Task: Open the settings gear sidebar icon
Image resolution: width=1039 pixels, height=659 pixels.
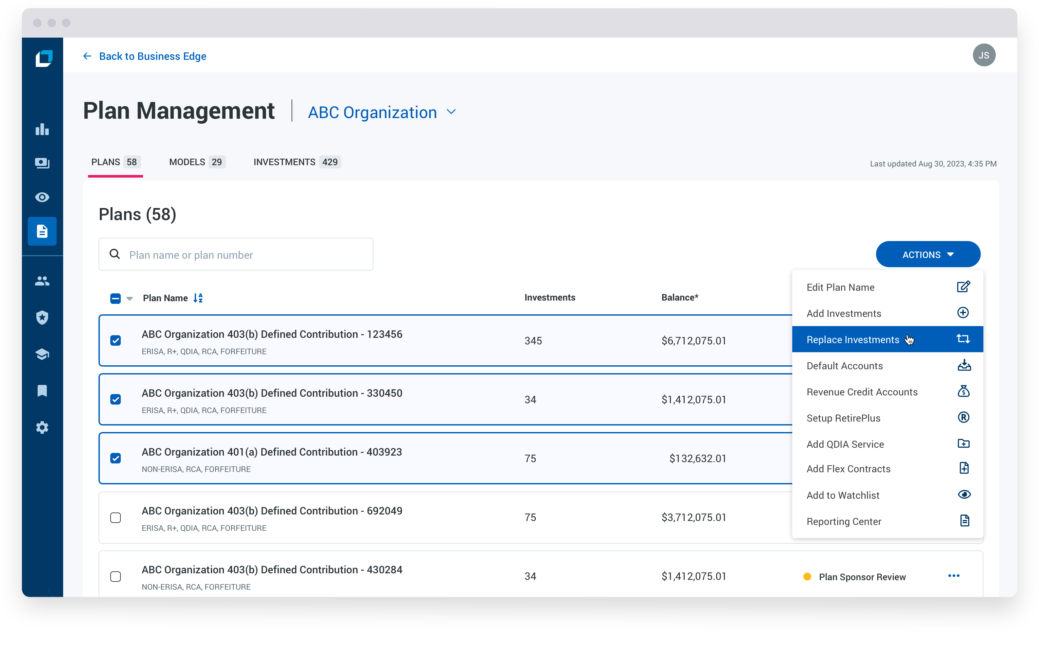Action: click(42, 427)
